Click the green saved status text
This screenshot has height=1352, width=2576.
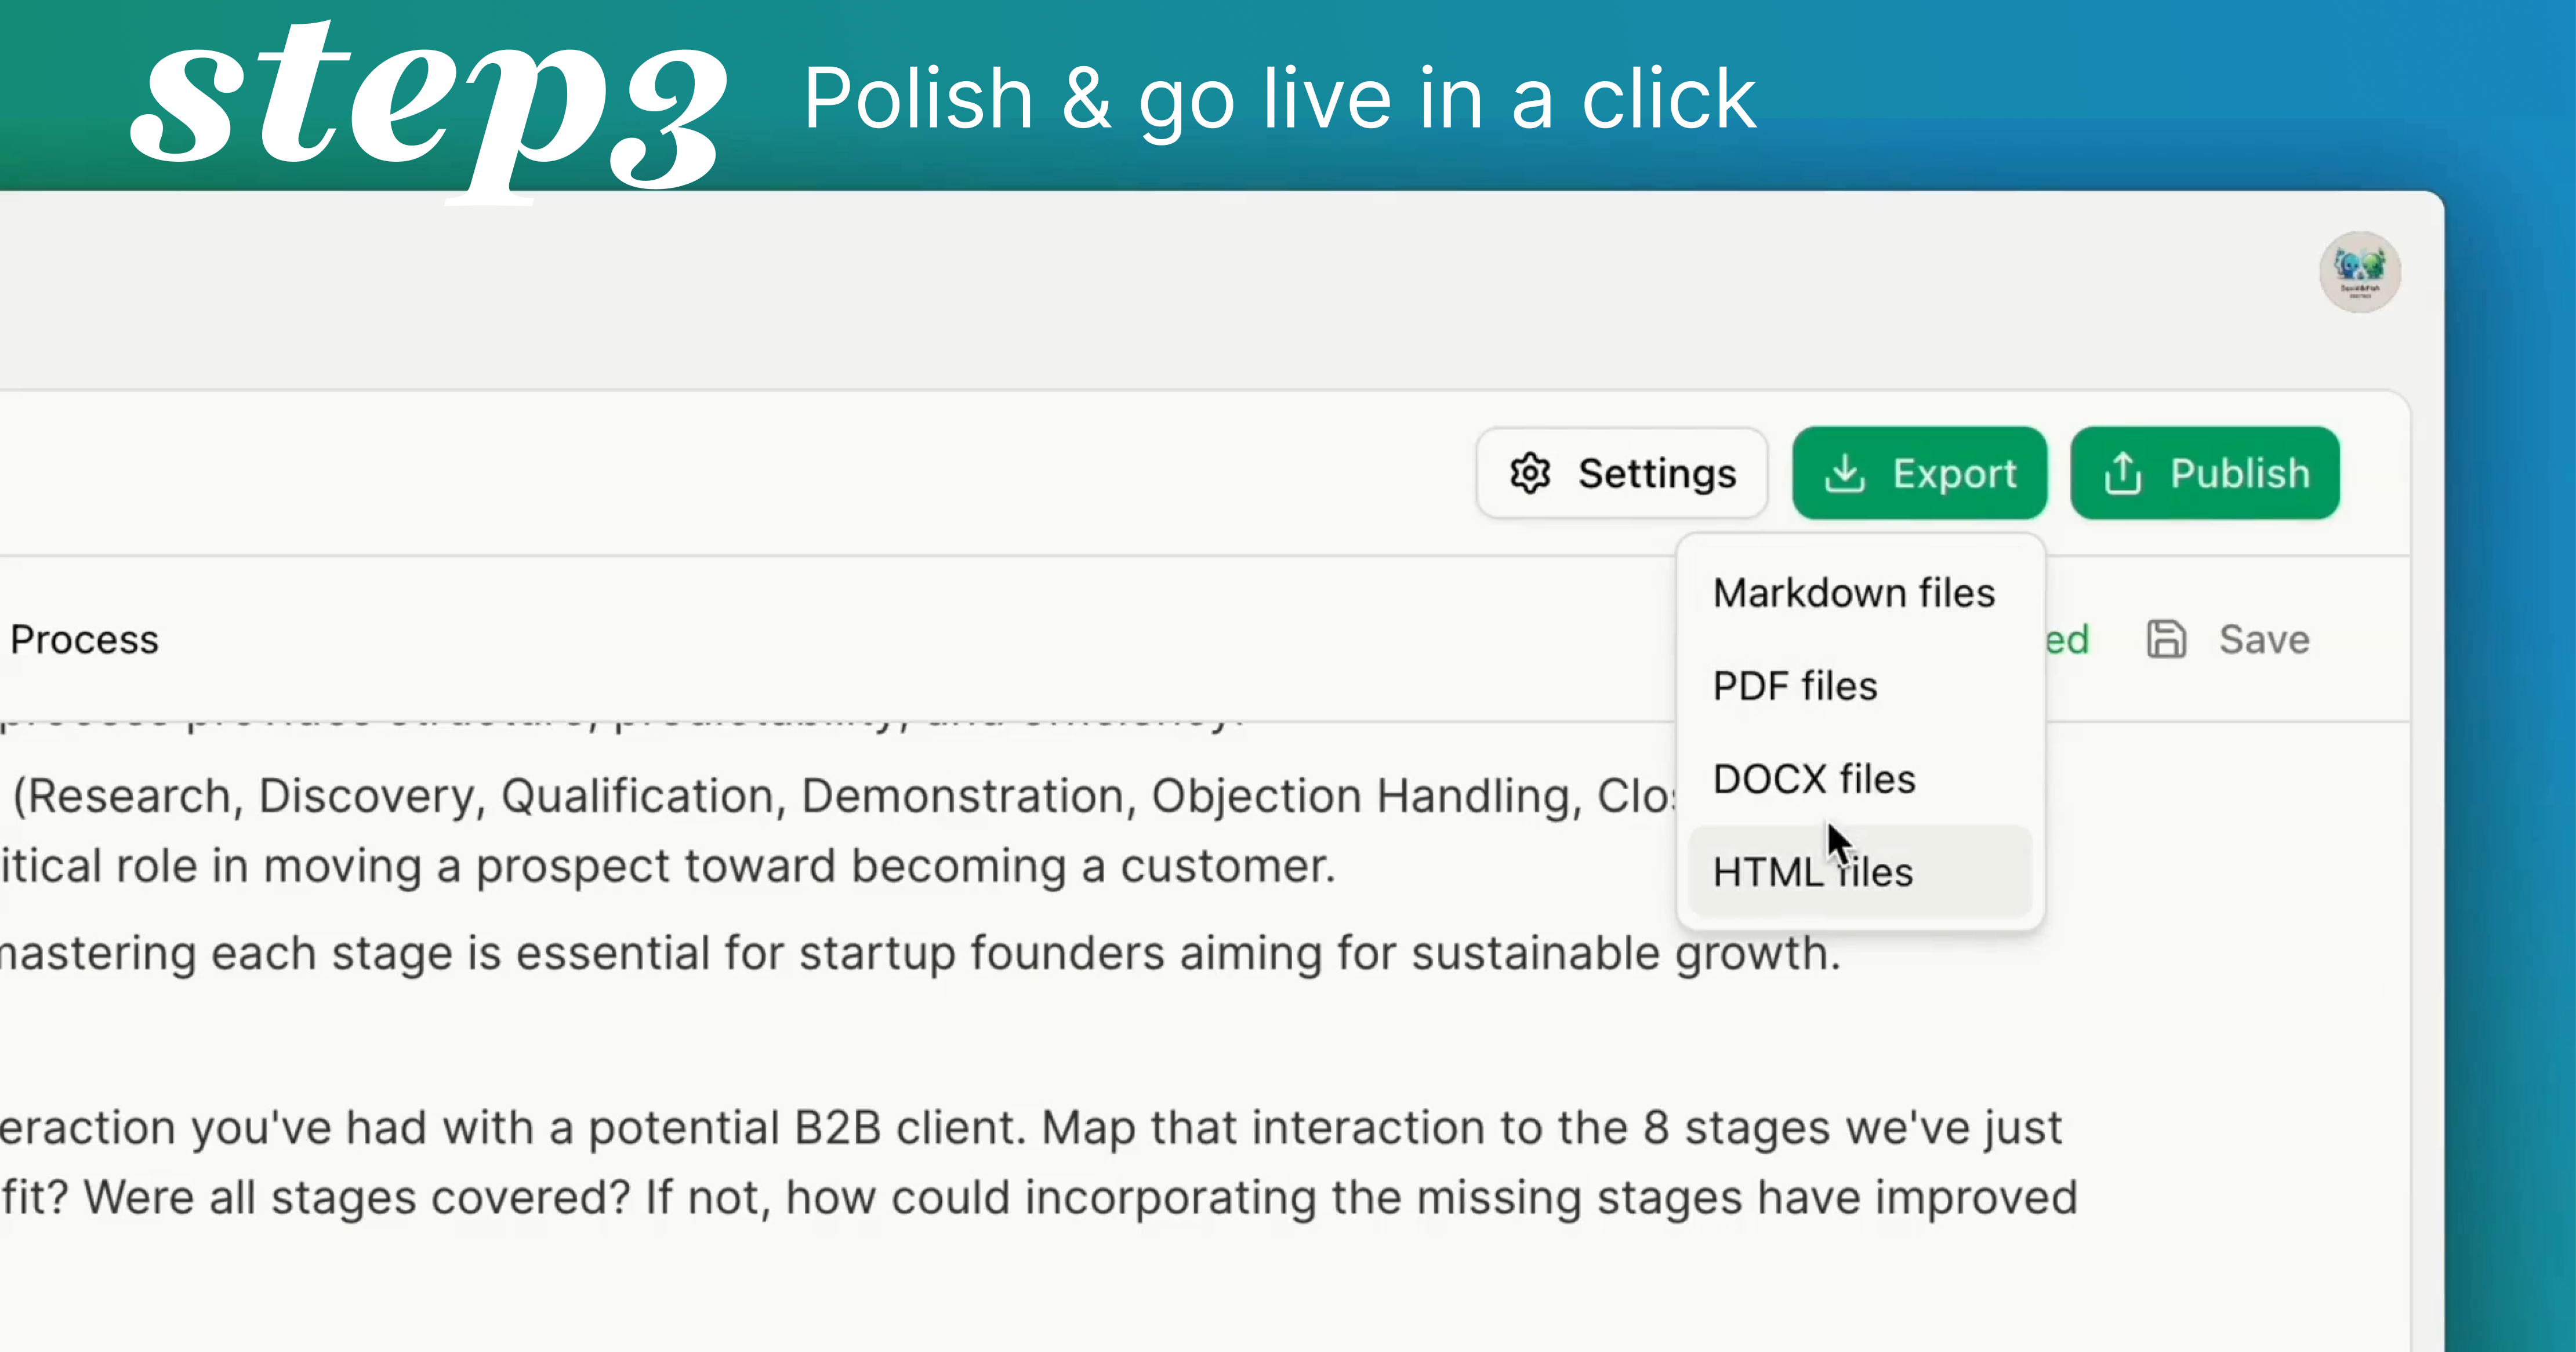[2068, 639]
